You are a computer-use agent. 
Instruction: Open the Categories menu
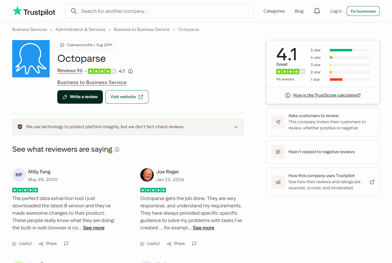pyautogui.click(x=274, y=11)
